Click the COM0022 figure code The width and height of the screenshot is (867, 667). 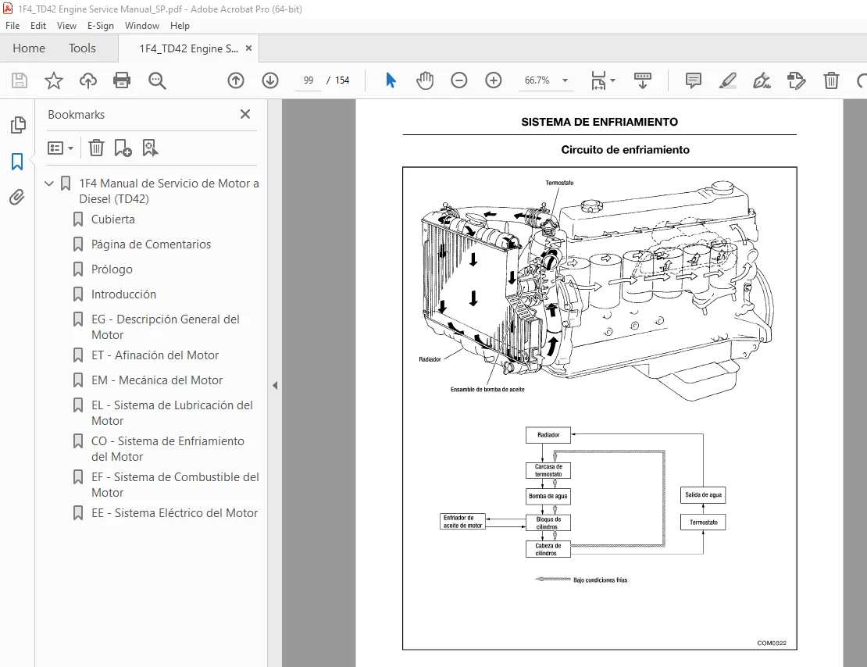click(x=772, y=644)
